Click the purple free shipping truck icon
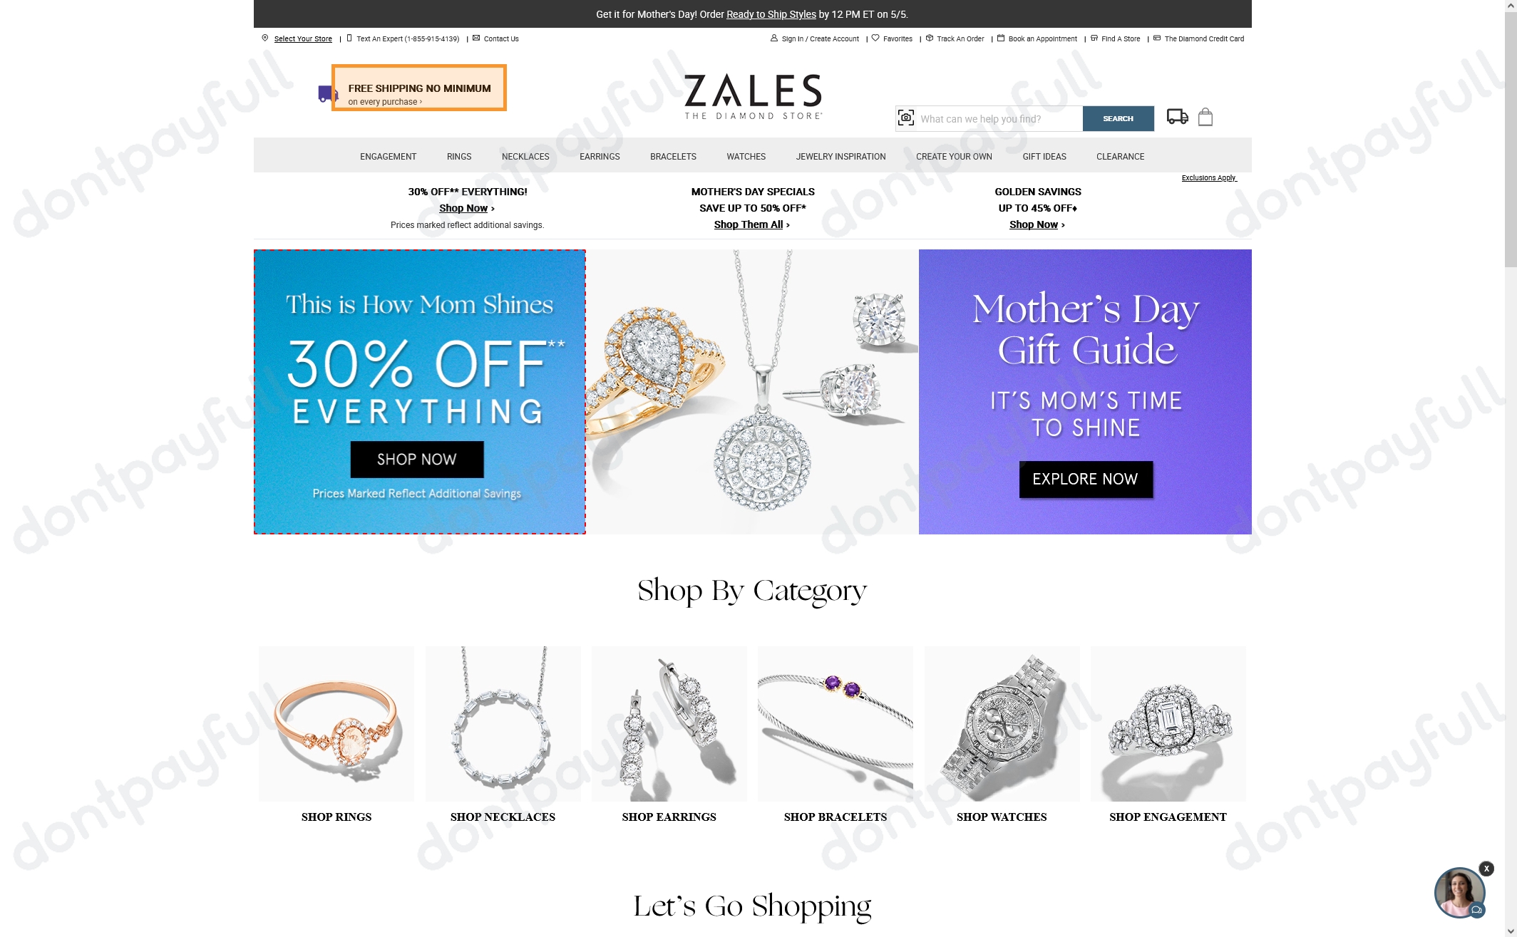Screen dimensions: 1517x937 pos(326,94)
